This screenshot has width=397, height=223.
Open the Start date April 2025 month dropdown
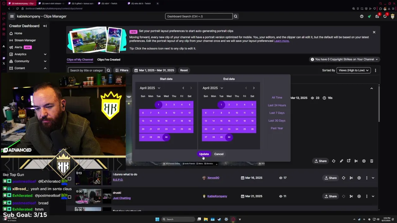tap(150, 88)
